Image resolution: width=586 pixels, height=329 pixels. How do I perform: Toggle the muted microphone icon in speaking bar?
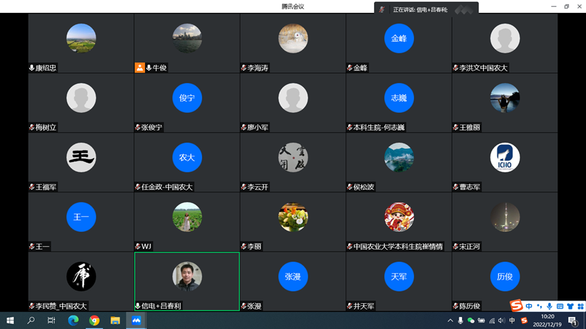click(x=382, y=9)
